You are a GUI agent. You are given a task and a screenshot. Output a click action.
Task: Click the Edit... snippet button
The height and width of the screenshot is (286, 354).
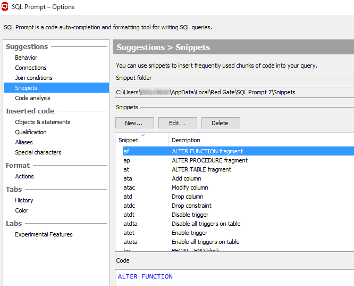[x=178, y=123]
